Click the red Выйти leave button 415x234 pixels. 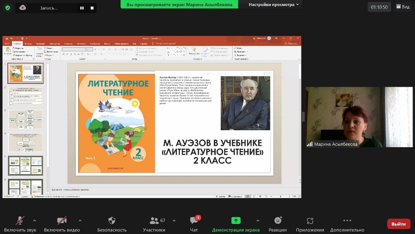(x=399, y=224)
